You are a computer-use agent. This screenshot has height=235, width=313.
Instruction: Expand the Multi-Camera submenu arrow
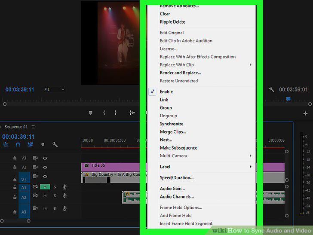pos(250,156)
